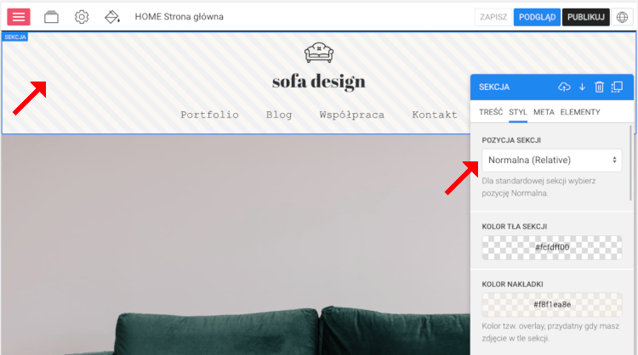Click the paint bucket style icon
Viewport: 638px width, 355px height.
coord(111,17)
